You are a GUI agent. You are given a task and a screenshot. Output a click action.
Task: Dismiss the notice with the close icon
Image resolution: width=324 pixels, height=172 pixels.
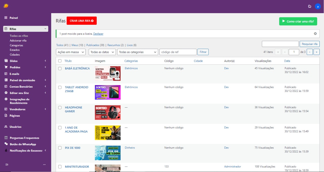pyautogui.click(x=315, y=34)
